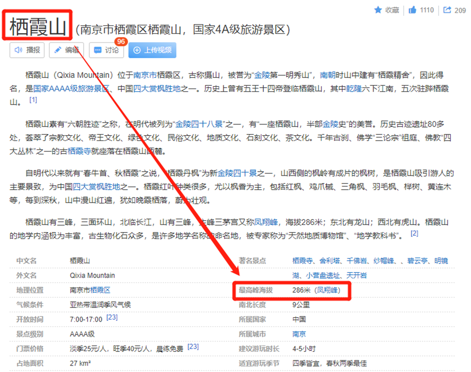The height and width of the screenshot is (372, 471).
Task: Open 四大赏枫胜地 link in third paragraph
Action: (x=96, y=187)
